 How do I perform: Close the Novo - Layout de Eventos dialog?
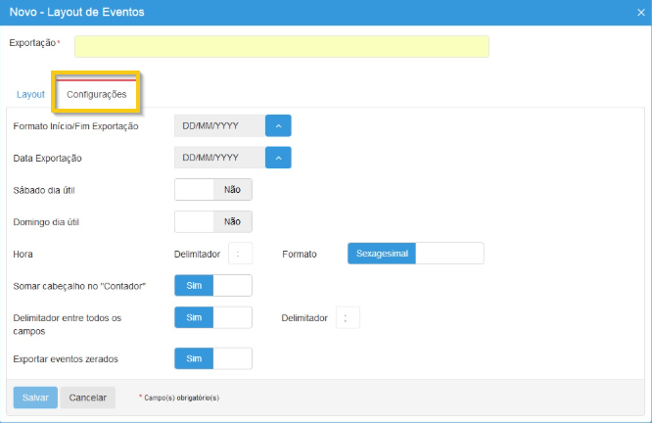click(637, 11)
